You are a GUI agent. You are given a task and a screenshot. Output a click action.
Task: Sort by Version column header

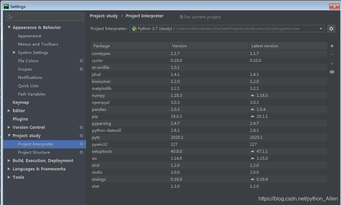[x=209, y=46]
